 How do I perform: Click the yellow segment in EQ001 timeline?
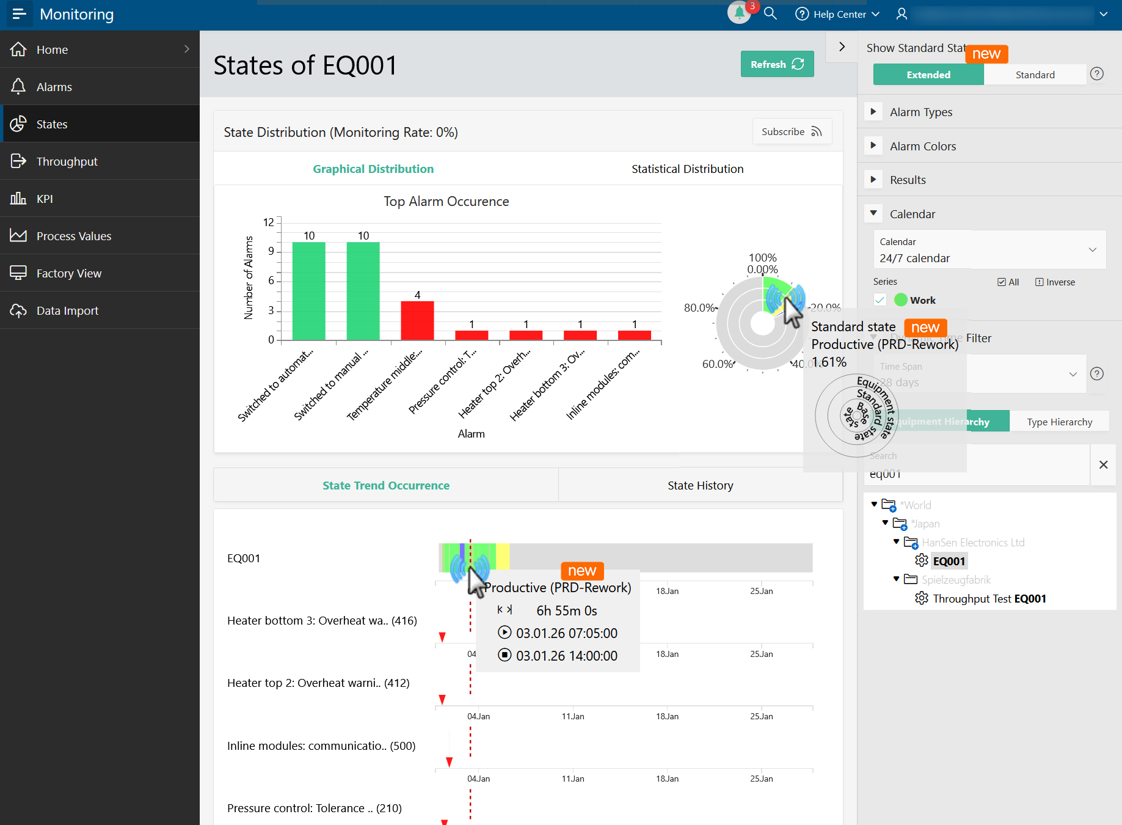503,557
